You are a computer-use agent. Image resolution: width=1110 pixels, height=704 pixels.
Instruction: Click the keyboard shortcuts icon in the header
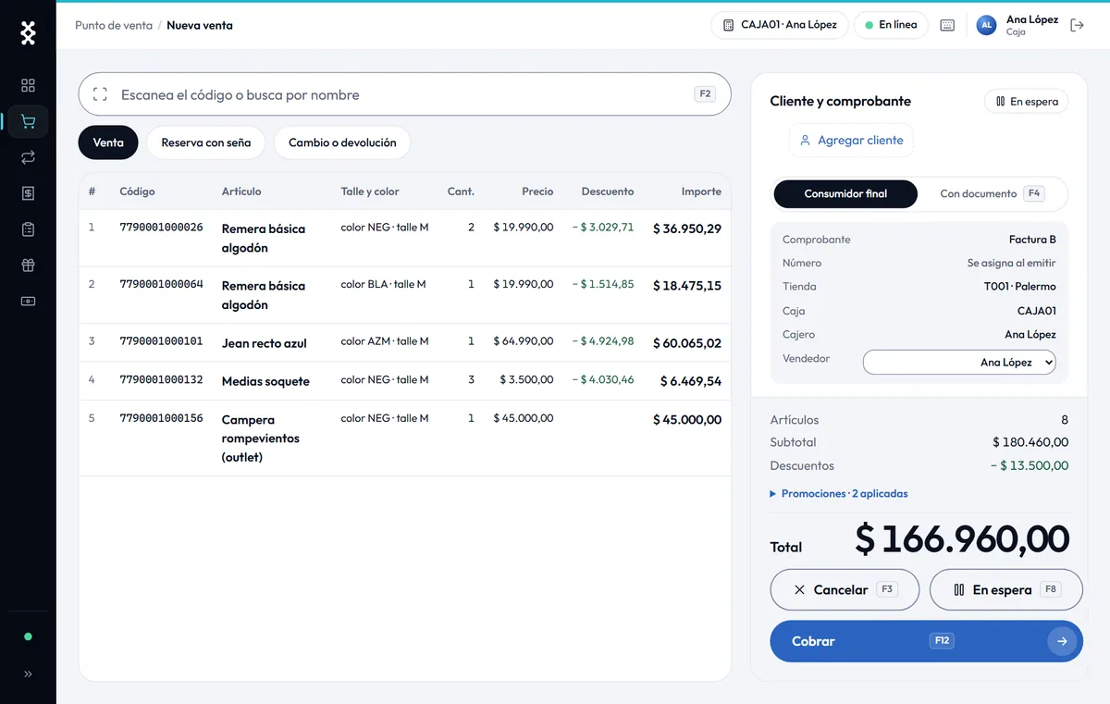point(947,25)
